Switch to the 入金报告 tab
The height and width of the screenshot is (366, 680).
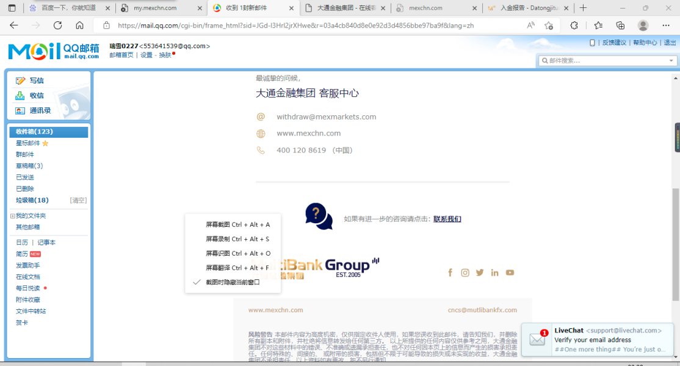[x=528, y=8]
